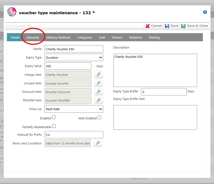Click the Save & Close button

(x=194, y=26)
